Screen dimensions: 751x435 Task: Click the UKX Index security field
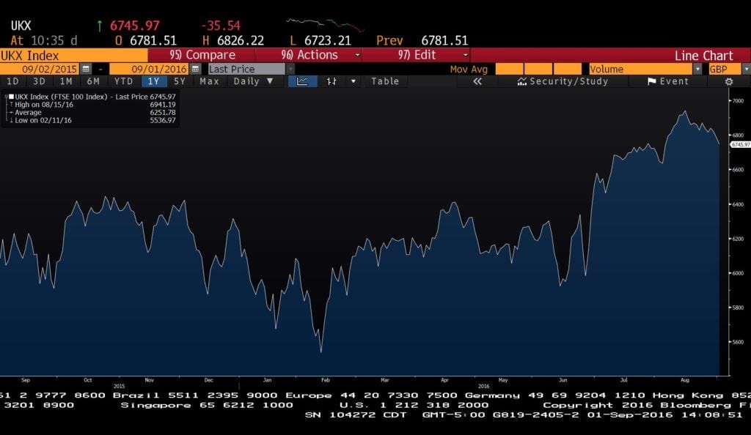[74, 55]
